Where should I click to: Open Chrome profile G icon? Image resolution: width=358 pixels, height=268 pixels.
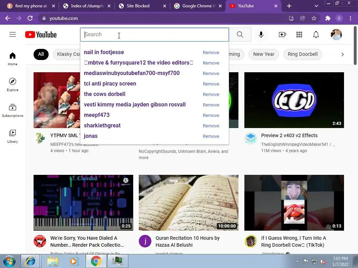point(339,18)
